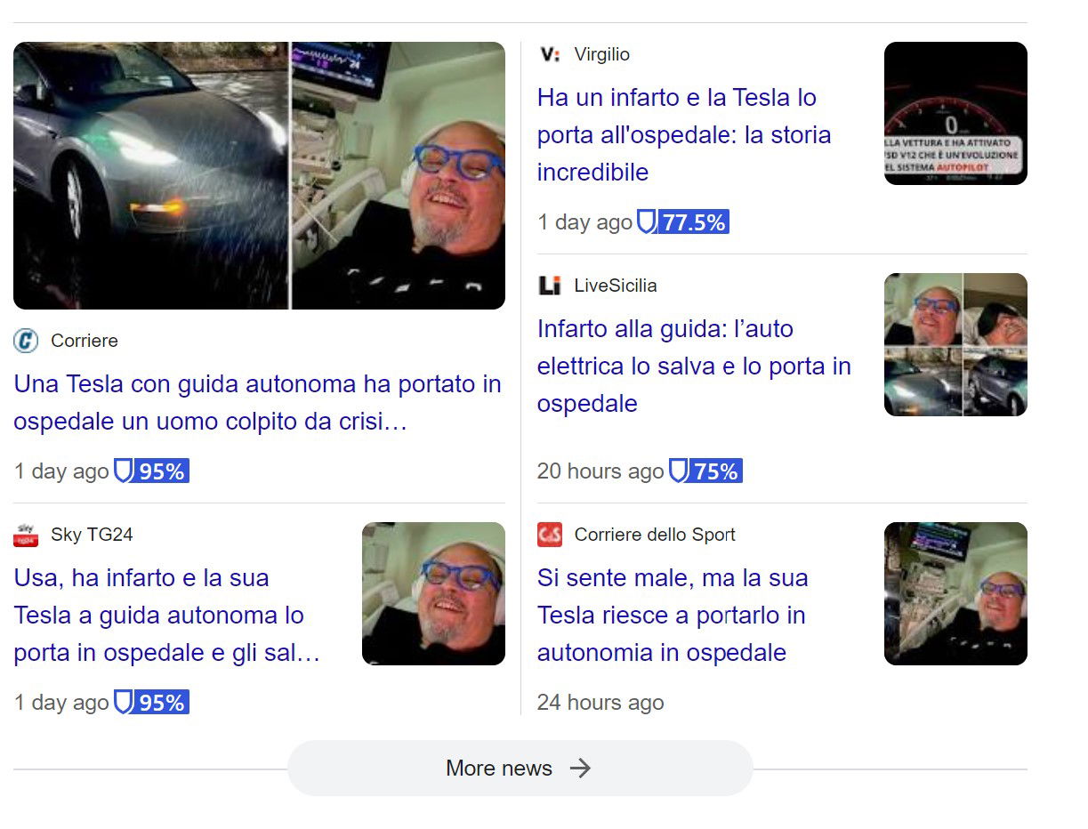Click the Virgilio dashboard Autopilot thumbnail
Image resolution: width=1088 pixels, height=829 pixels.
pos(955,113)
